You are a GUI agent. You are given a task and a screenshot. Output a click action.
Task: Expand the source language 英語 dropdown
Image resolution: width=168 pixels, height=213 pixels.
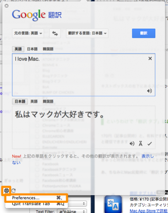pyautogui.click(x=28, y=33)
